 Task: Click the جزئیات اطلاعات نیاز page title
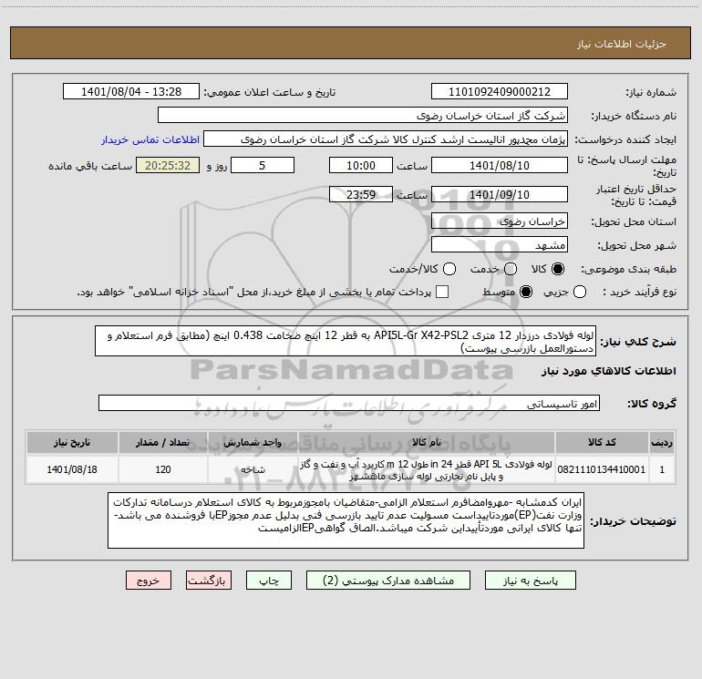point(622,44)
